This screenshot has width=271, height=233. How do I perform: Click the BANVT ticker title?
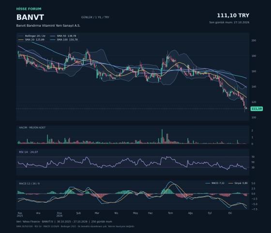(30, 17)
